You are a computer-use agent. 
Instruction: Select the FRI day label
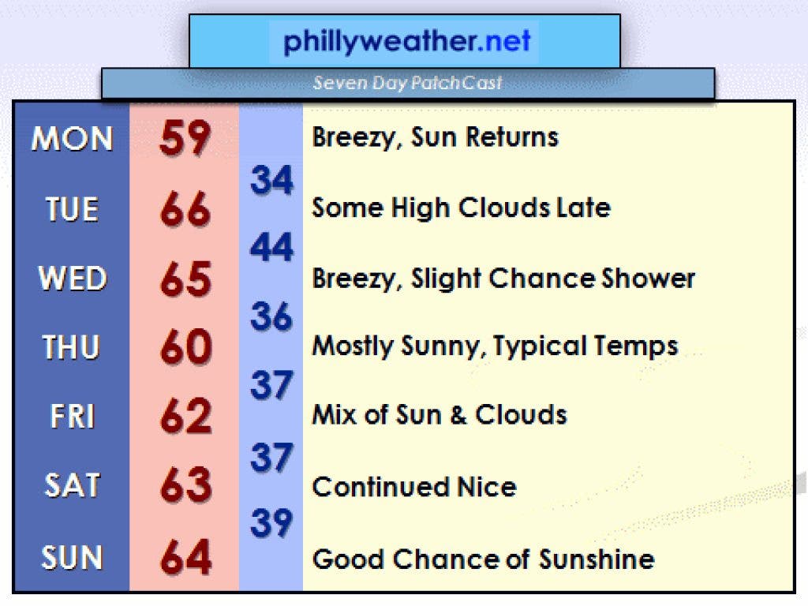click(x=72, y=416)
